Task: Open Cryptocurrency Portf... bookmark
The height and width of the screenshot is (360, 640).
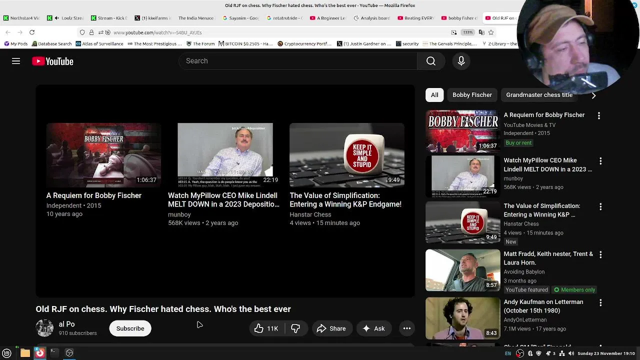Action: (x=304, y=44)
